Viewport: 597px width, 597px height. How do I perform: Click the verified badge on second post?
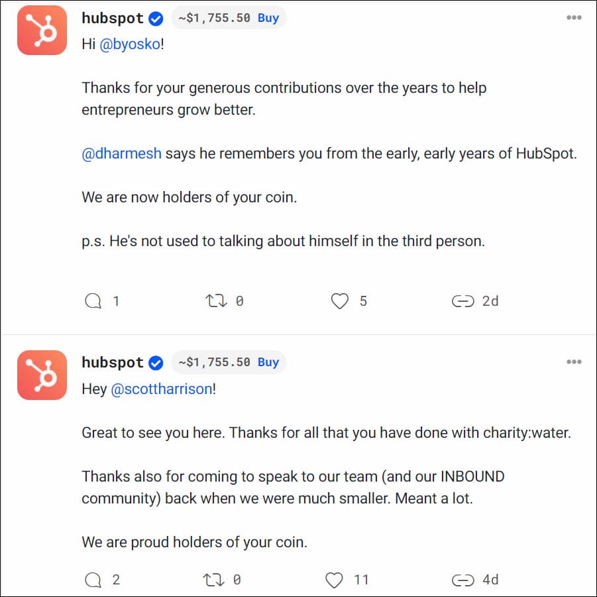(x=156, y=363)
